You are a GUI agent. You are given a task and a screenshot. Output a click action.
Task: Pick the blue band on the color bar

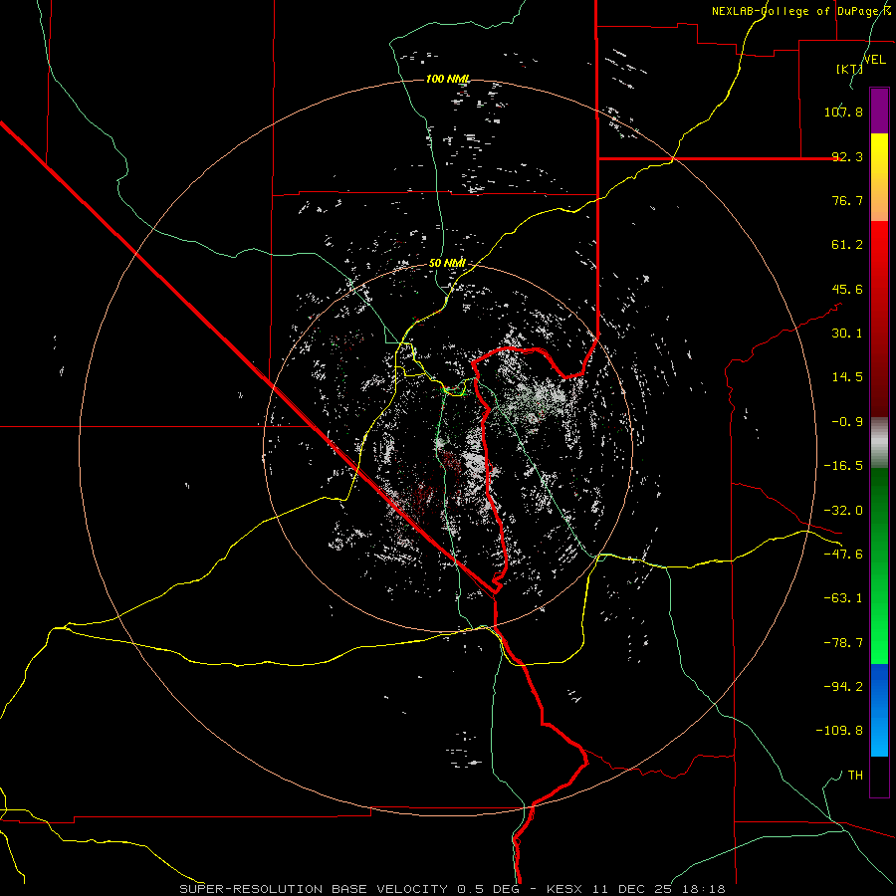pyautogui.click(x=879, y=710)
